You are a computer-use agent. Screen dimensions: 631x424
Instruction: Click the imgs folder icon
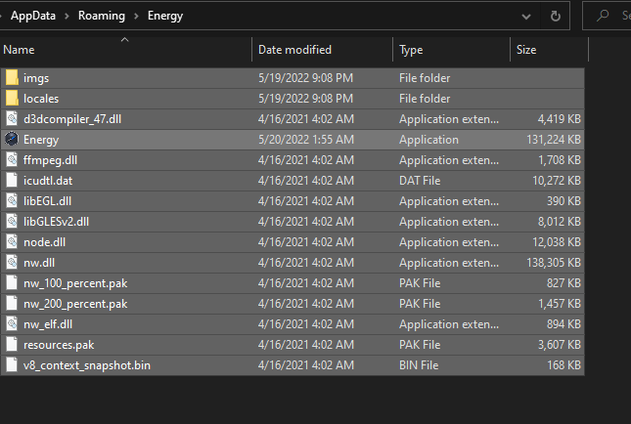click(12, 78)
